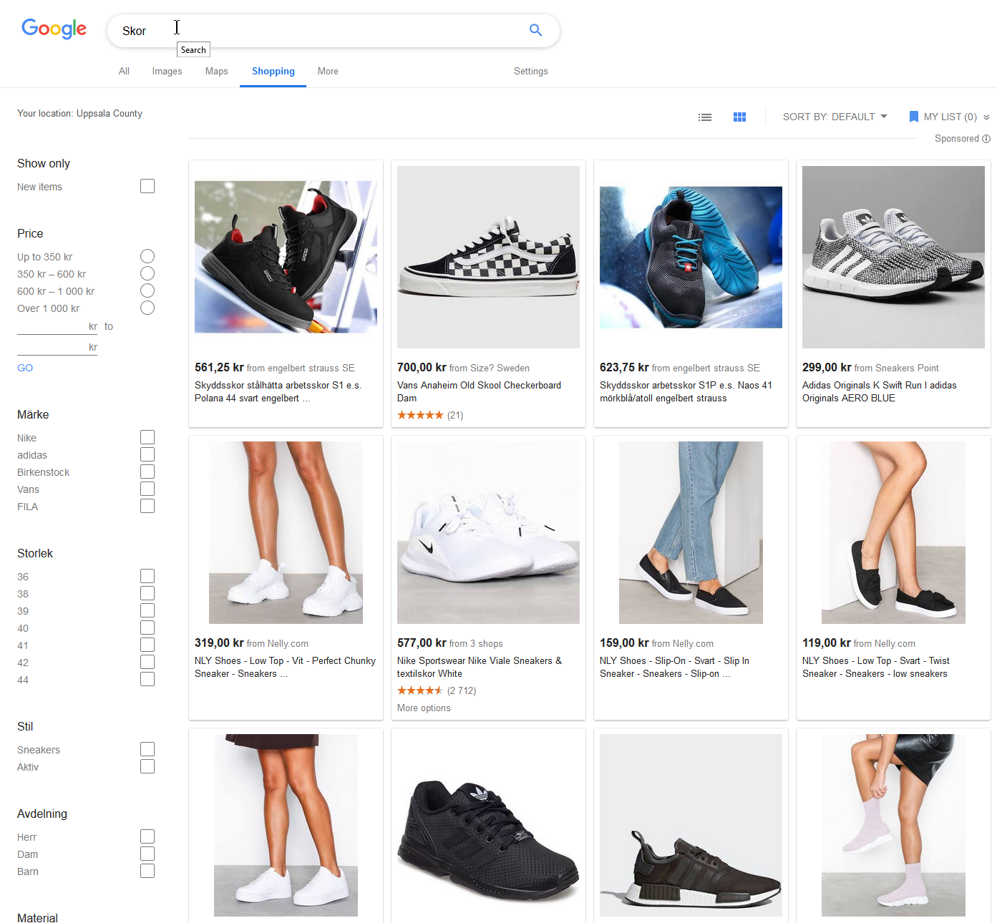Open Skyddsskor stålhätta Polana 44 product link
This screenshot has height=923, width=997.
pos(278,391)
